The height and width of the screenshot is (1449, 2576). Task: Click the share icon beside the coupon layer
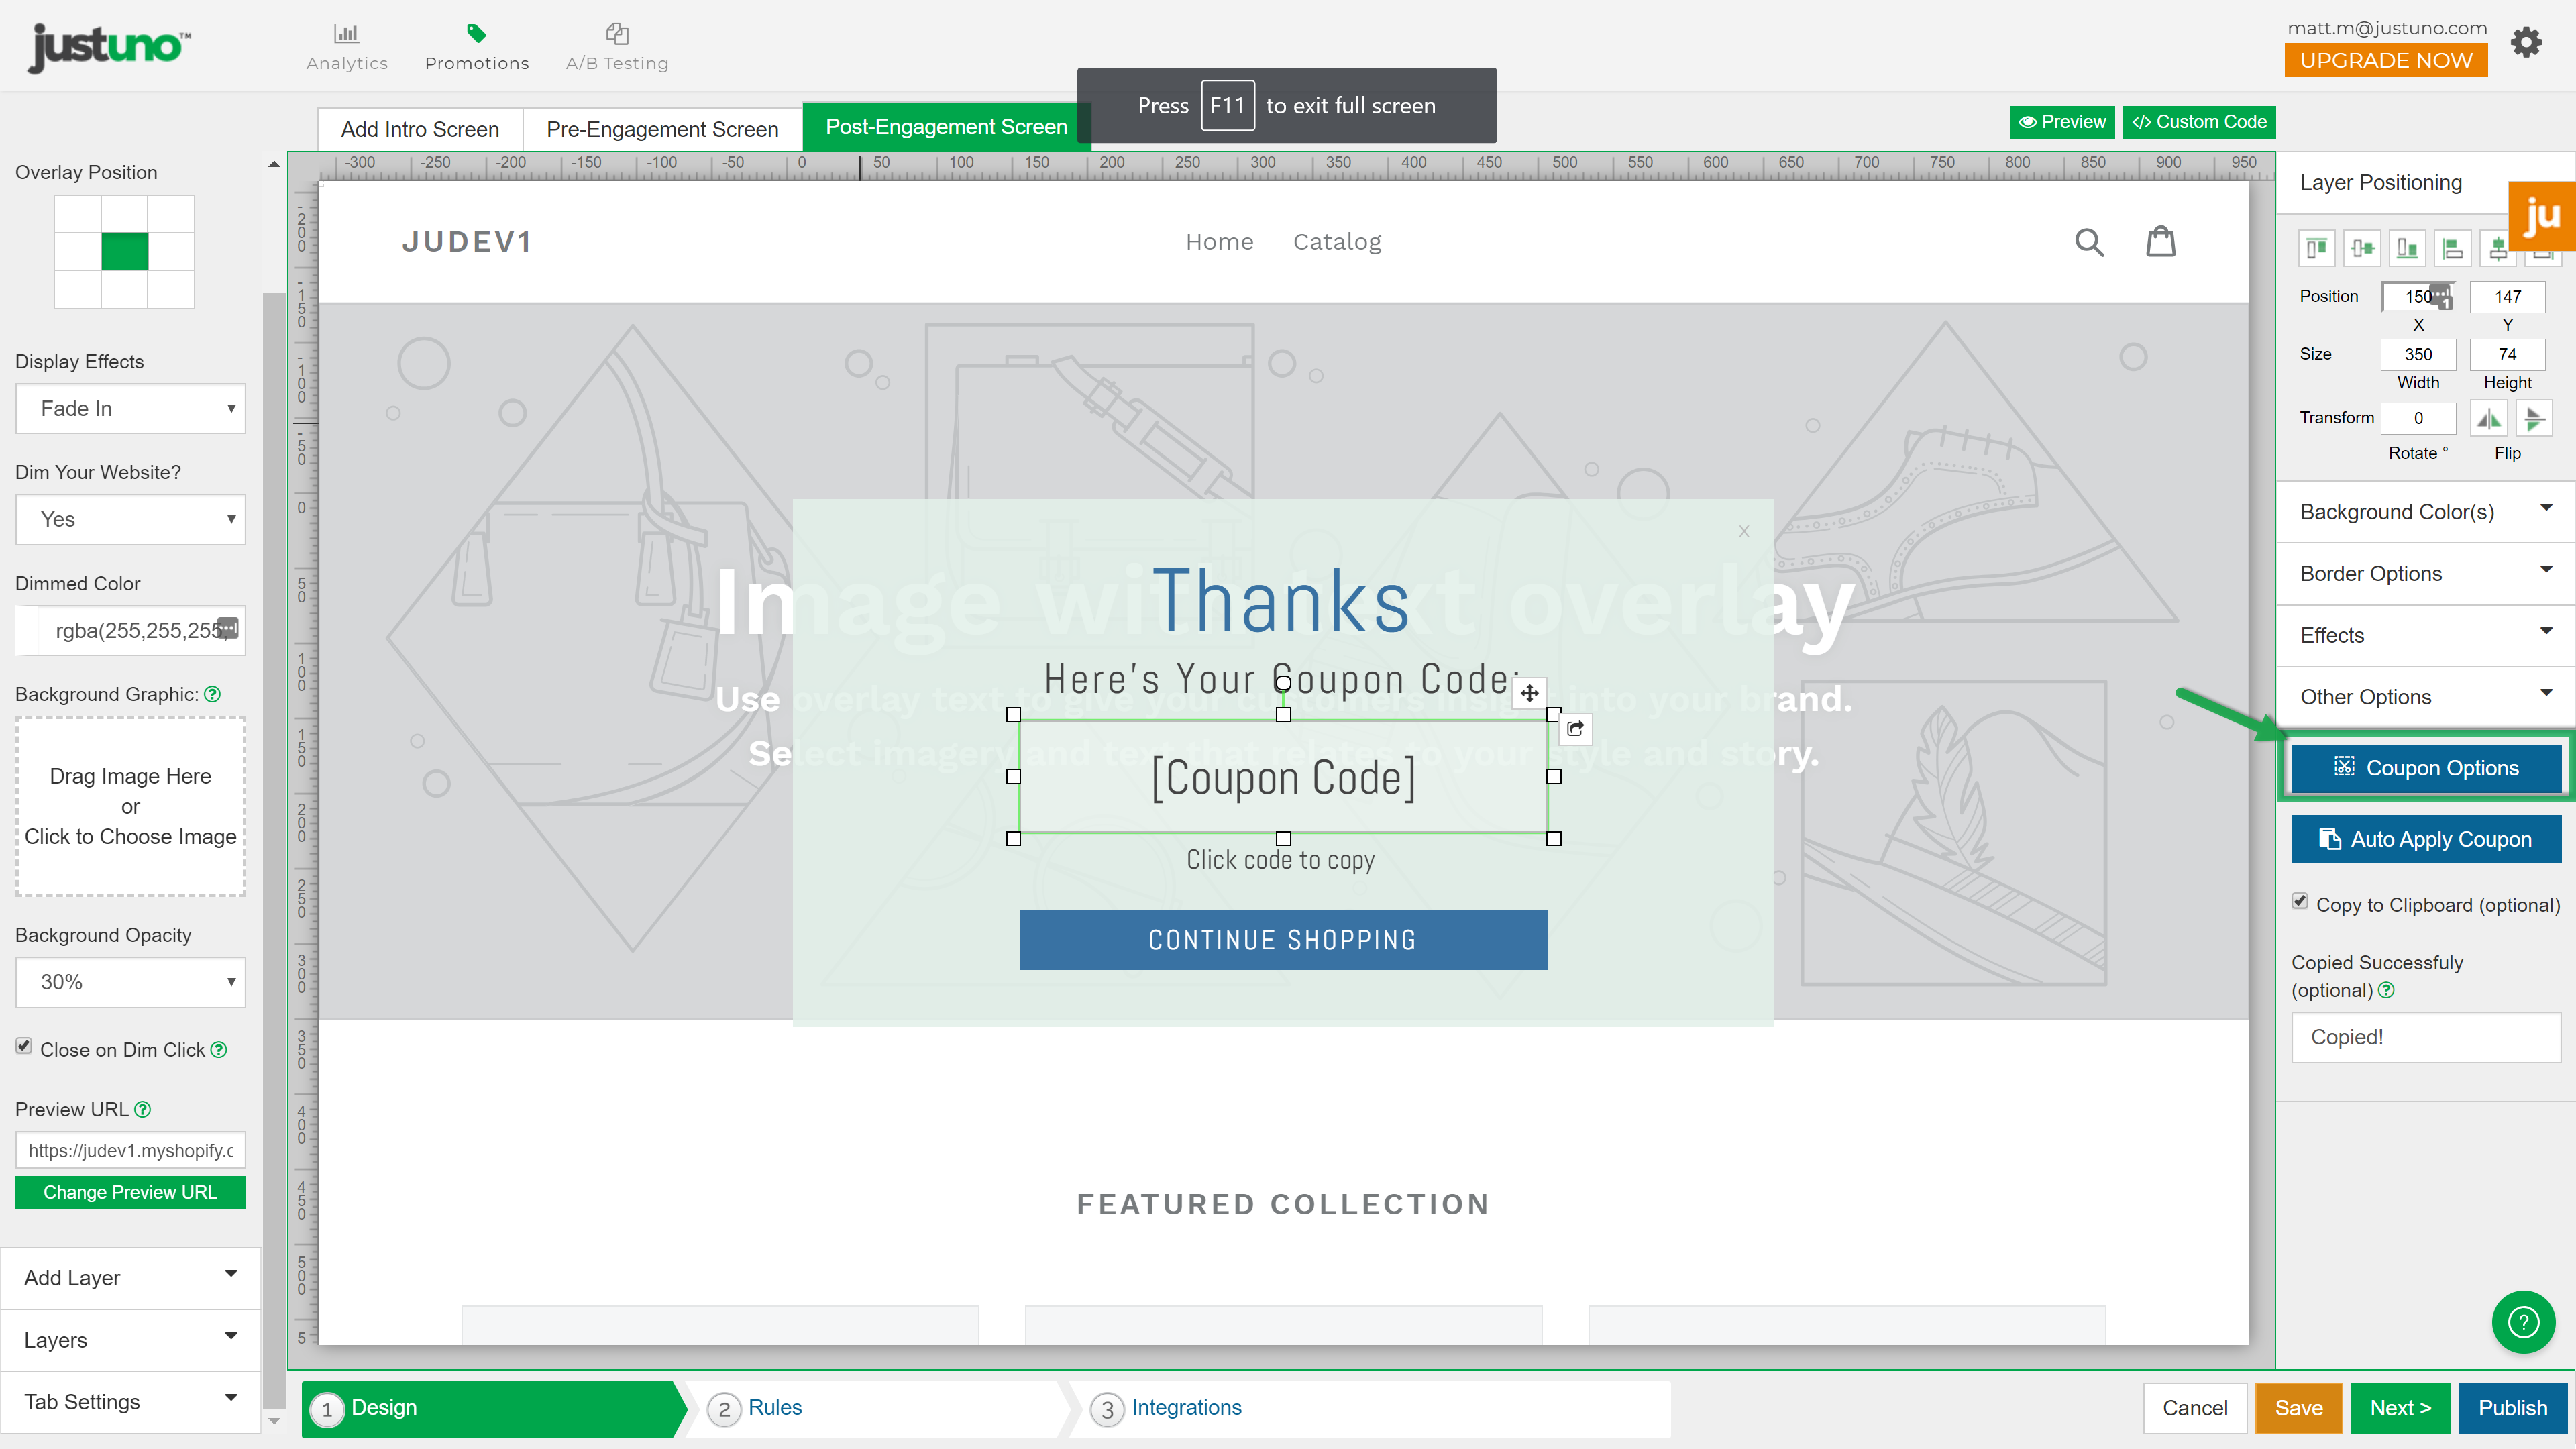coord(1575,730)
